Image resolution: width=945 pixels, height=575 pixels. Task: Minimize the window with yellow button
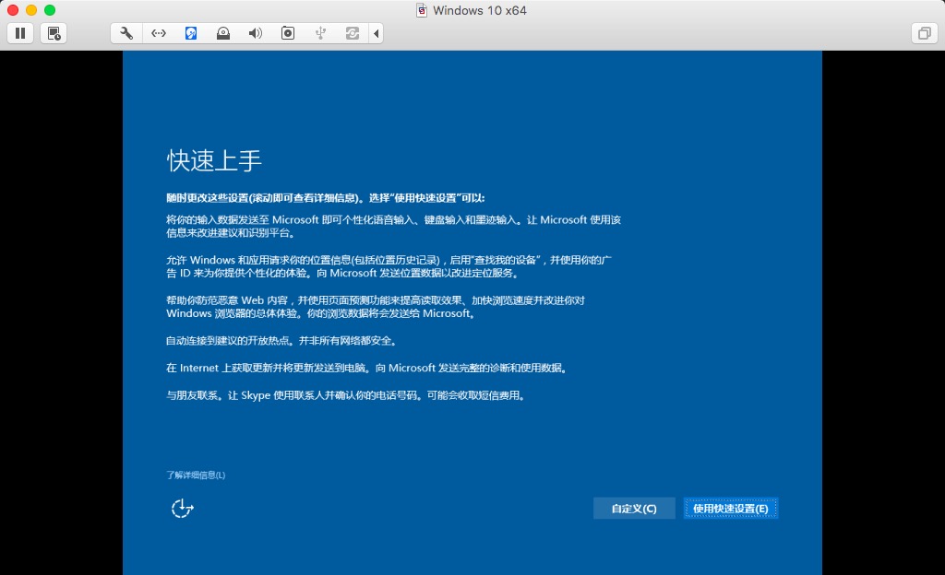31,10
